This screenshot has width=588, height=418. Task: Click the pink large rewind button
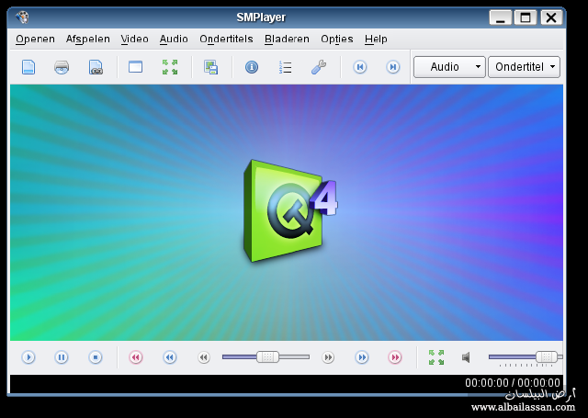point(136,357)
